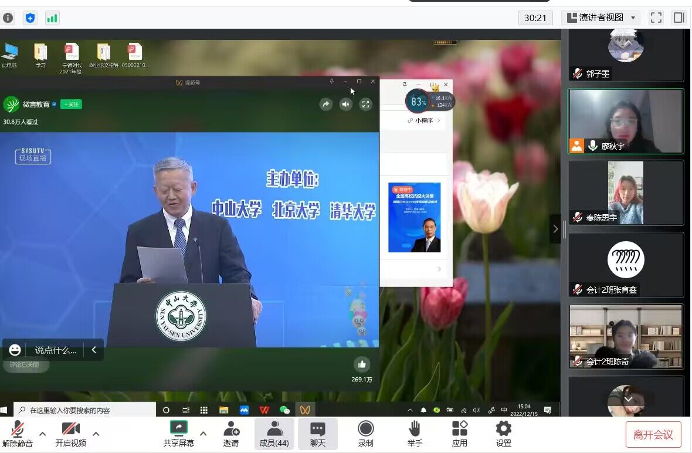Viewport: 692px width, 453px height.
Task: Collapse the participant video sidebar arrow
Action: point(555,229)
